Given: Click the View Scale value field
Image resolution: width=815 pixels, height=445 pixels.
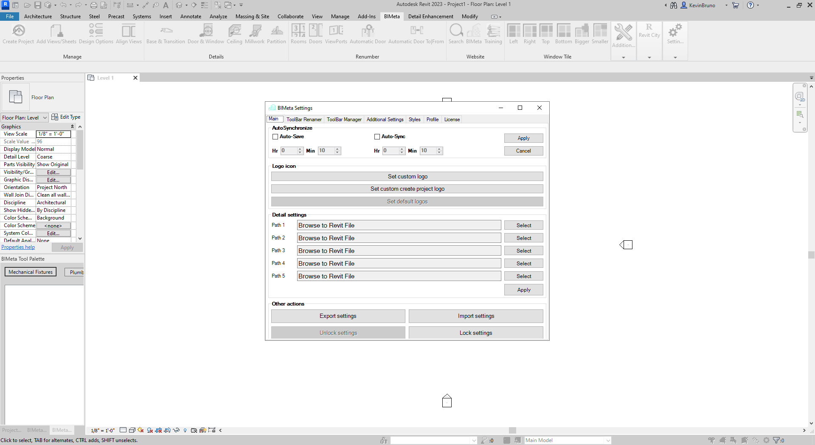Looking at the screenshot, I should [x=53, y=134].
